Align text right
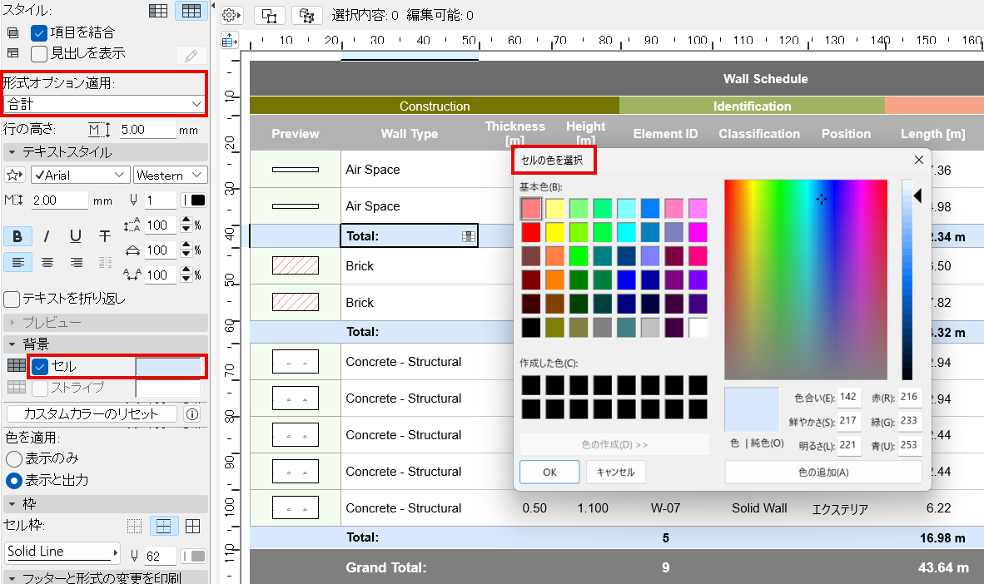 click(x=76, y=262)
